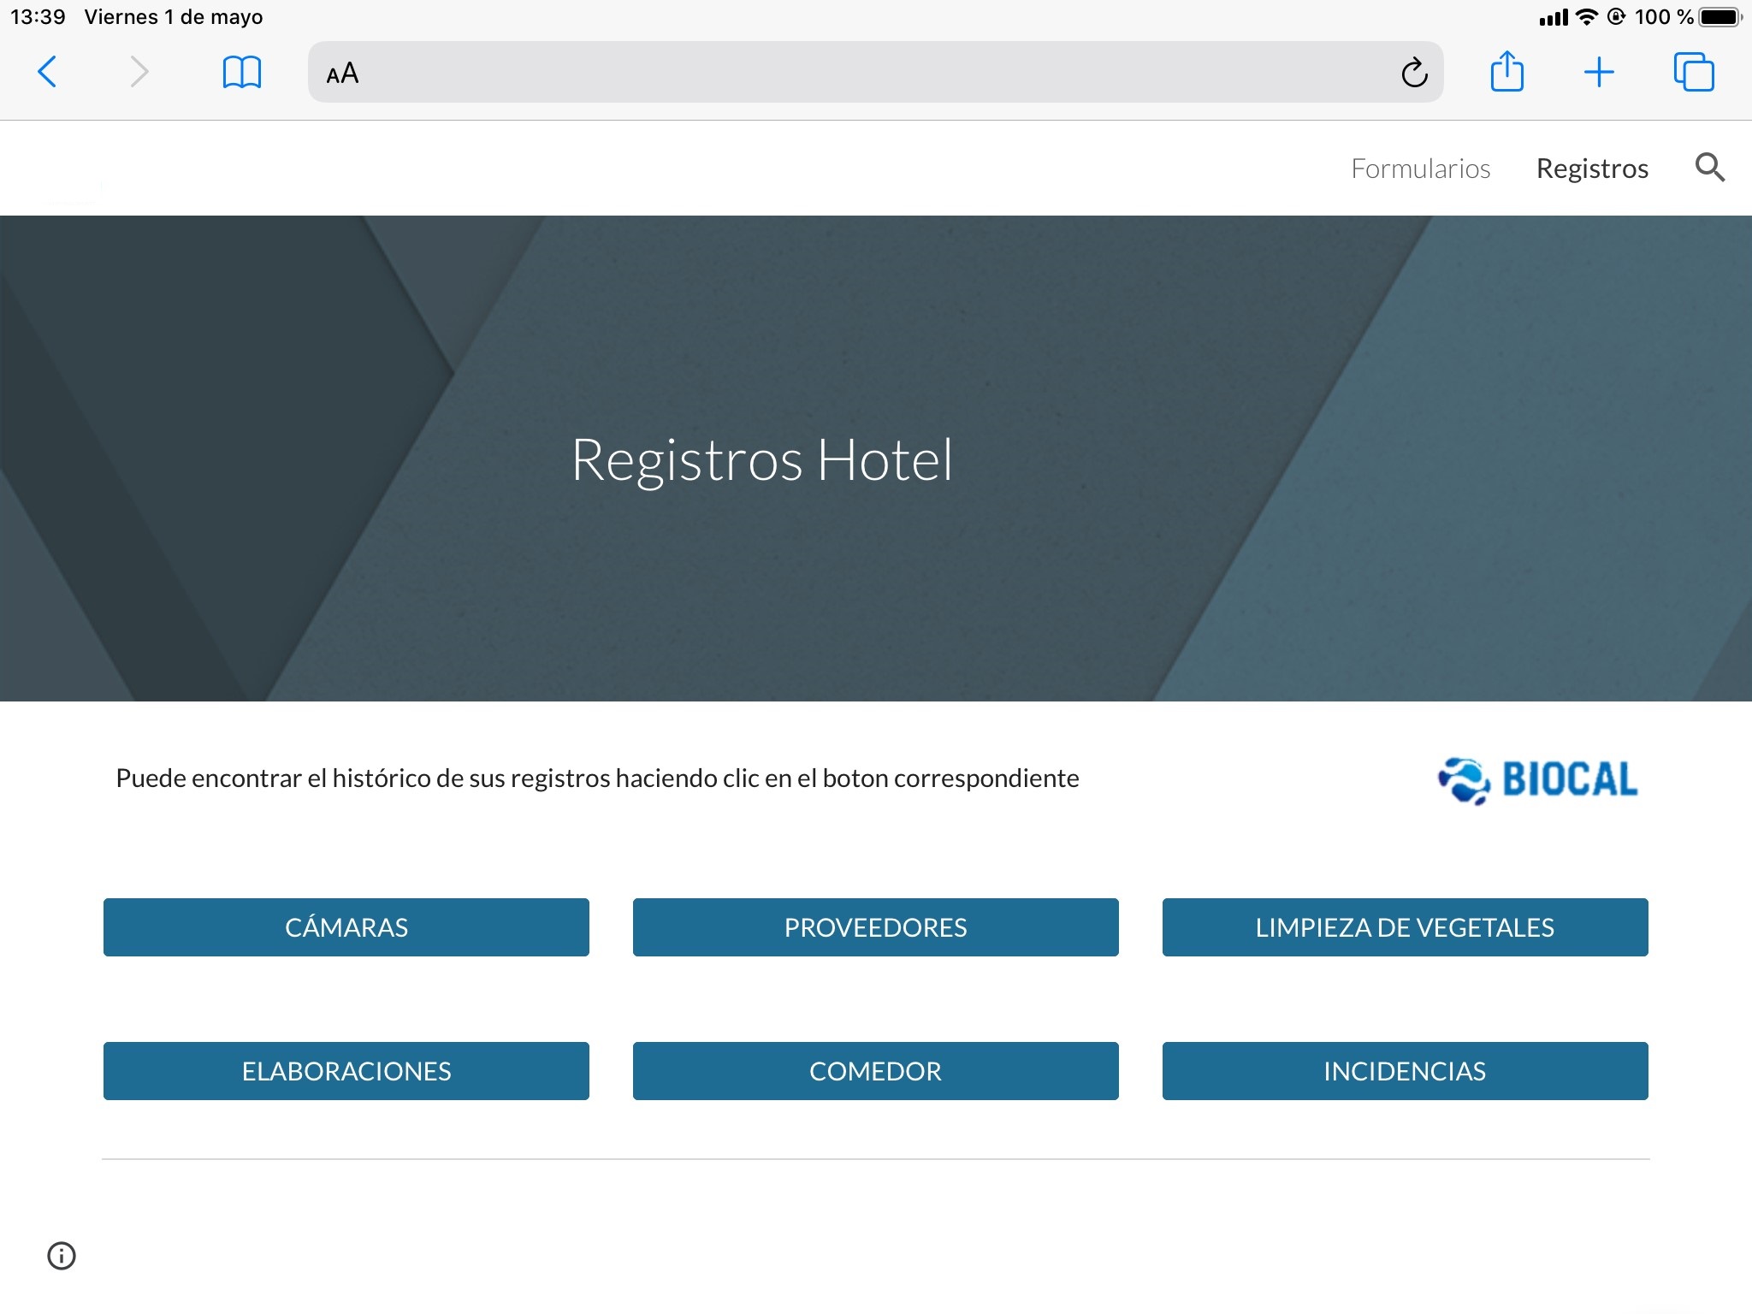
Task: View the COMEDOR history
Action: click(875, 1071)
